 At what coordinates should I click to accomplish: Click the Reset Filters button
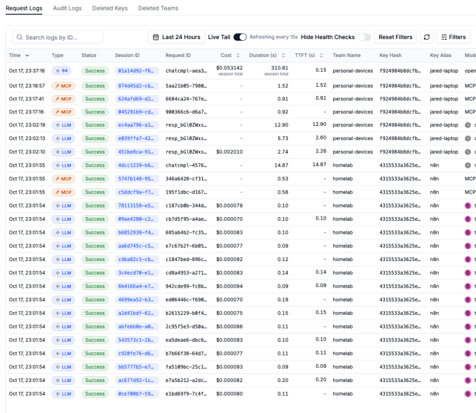point(395,37)
